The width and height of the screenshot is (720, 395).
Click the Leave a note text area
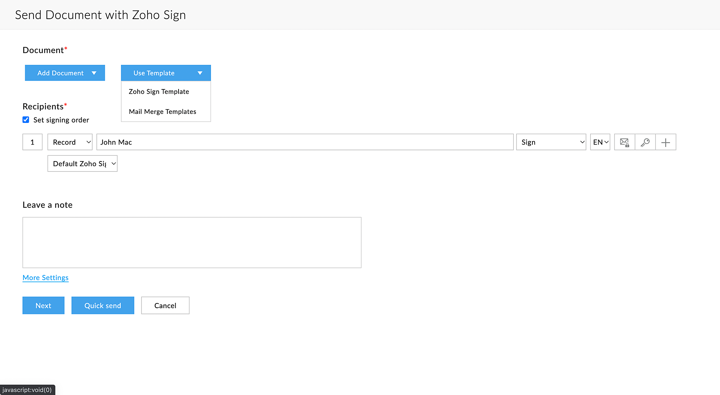[x=192, y=242]
